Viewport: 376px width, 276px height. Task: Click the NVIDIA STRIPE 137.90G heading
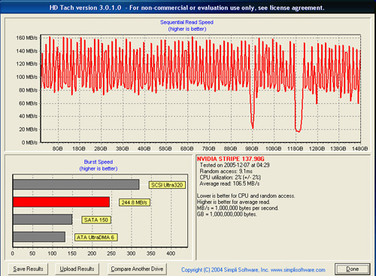pos(231,159)
